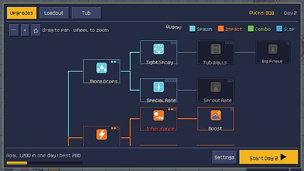
Task: Click the Quack! text
Action: coord(174,27)
